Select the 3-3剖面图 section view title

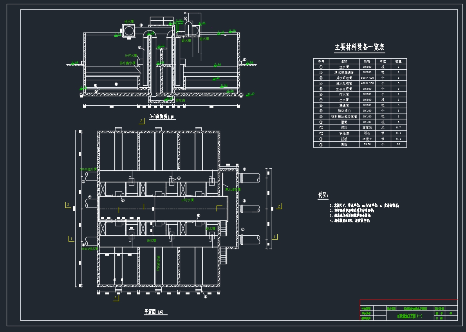tap(163, 117)
